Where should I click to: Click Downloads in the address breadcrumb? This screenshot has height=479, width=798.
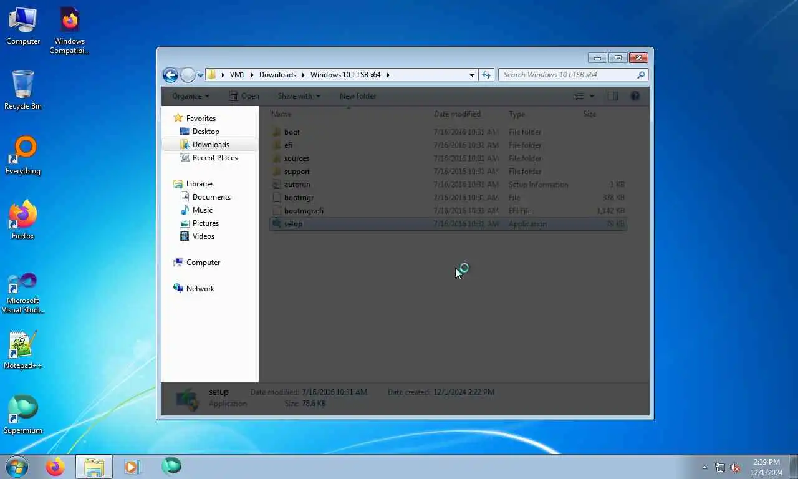point(277,75)
